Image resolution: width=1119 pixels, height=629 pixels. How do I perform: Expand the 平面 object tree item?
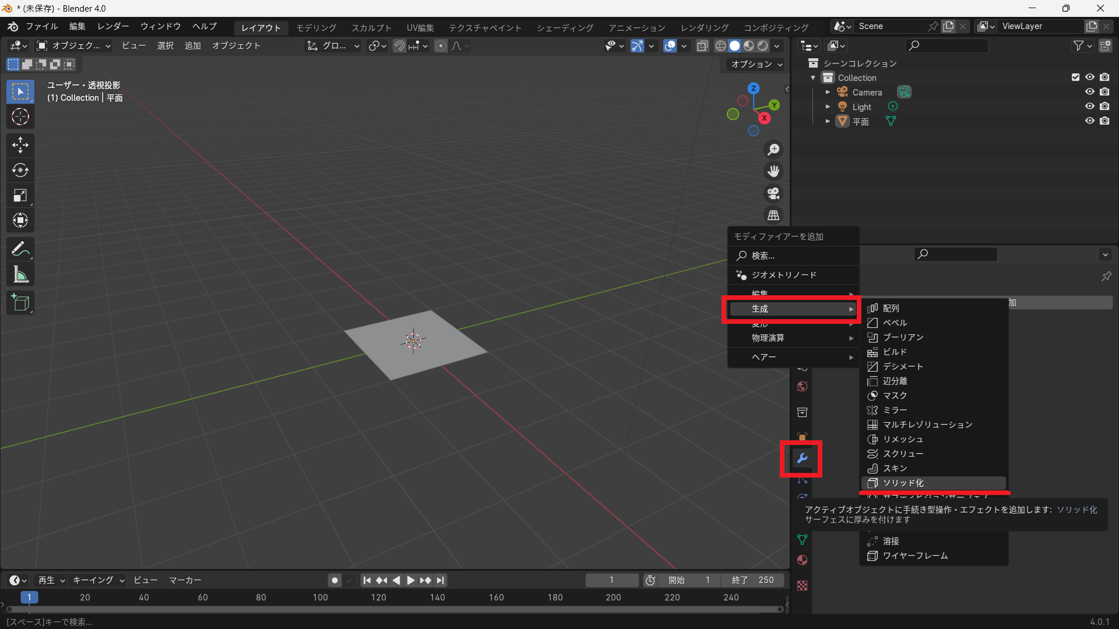click(x=828, y=121)
